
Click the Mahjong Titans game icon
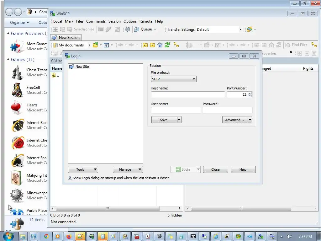[x=16, y=178]
